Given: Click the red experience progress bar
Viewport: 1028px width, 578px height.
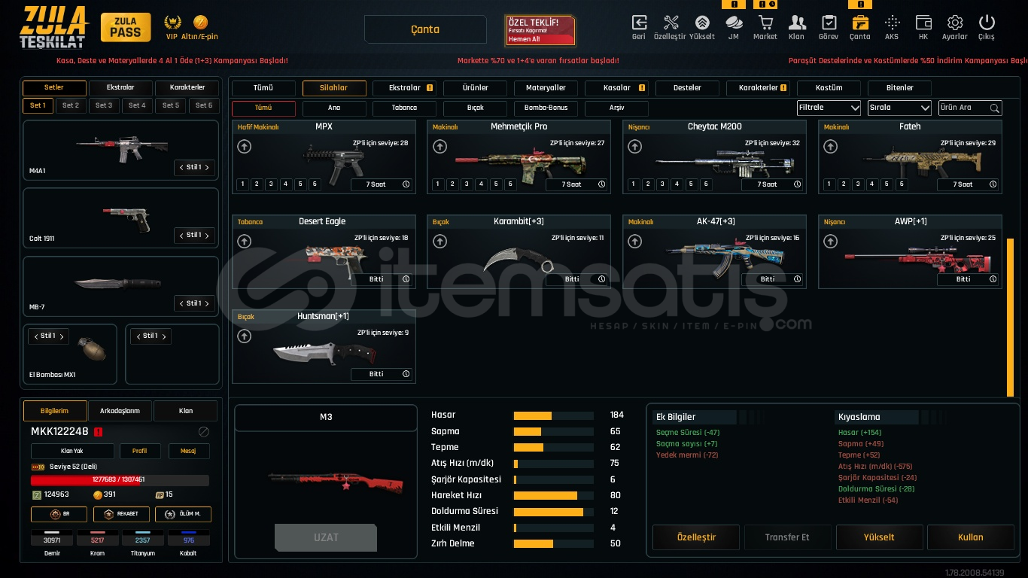Looking at the screenshot, I should click(120, 479).
